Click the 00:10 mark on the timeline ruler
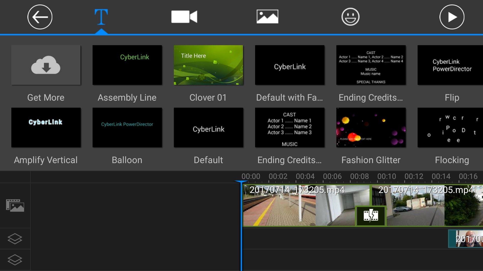This screenshot has width=483, height=271. coord(387,176)
